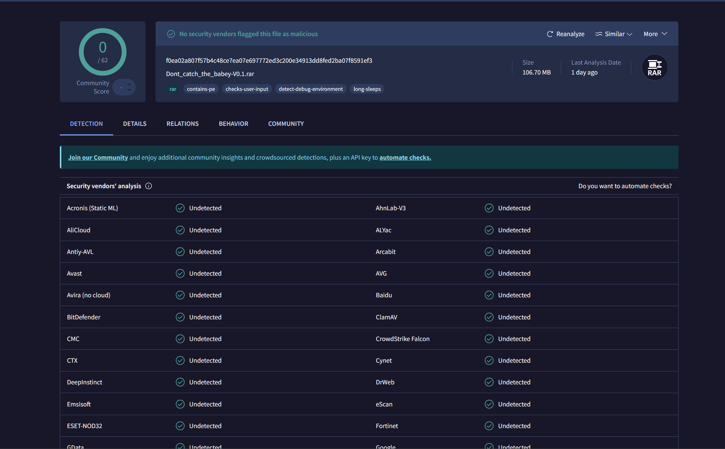Click the eScan undetected checkmark icon
Viewport: 725px width, 449px height.
pyautogui.click(x=489, y=404)
